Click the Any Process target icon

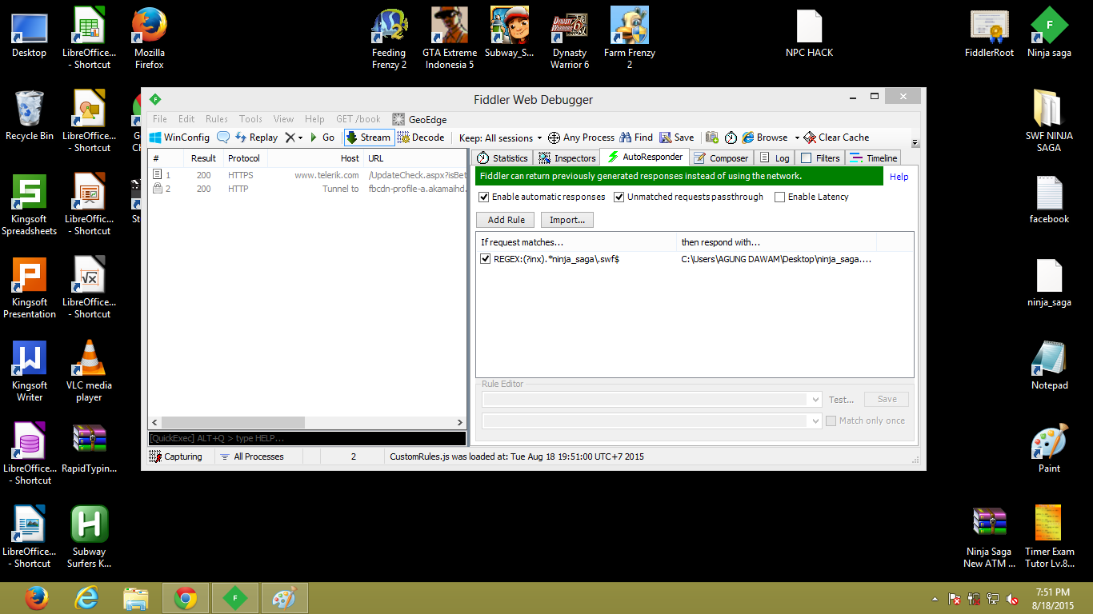point(554,138)
